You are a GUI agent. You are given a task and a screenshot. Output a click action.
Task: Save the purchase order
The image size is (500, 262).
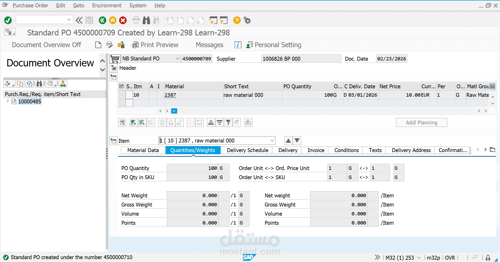(89, 20)
